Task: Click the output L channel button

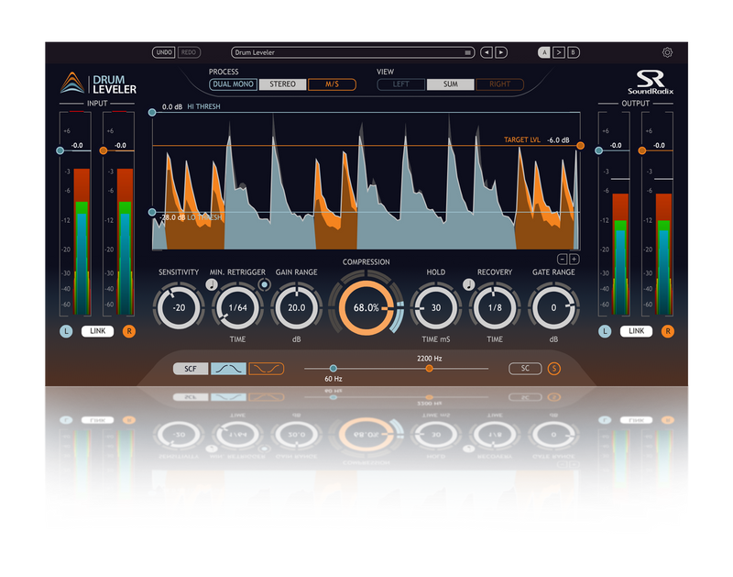Action: [x=605, y=331]
